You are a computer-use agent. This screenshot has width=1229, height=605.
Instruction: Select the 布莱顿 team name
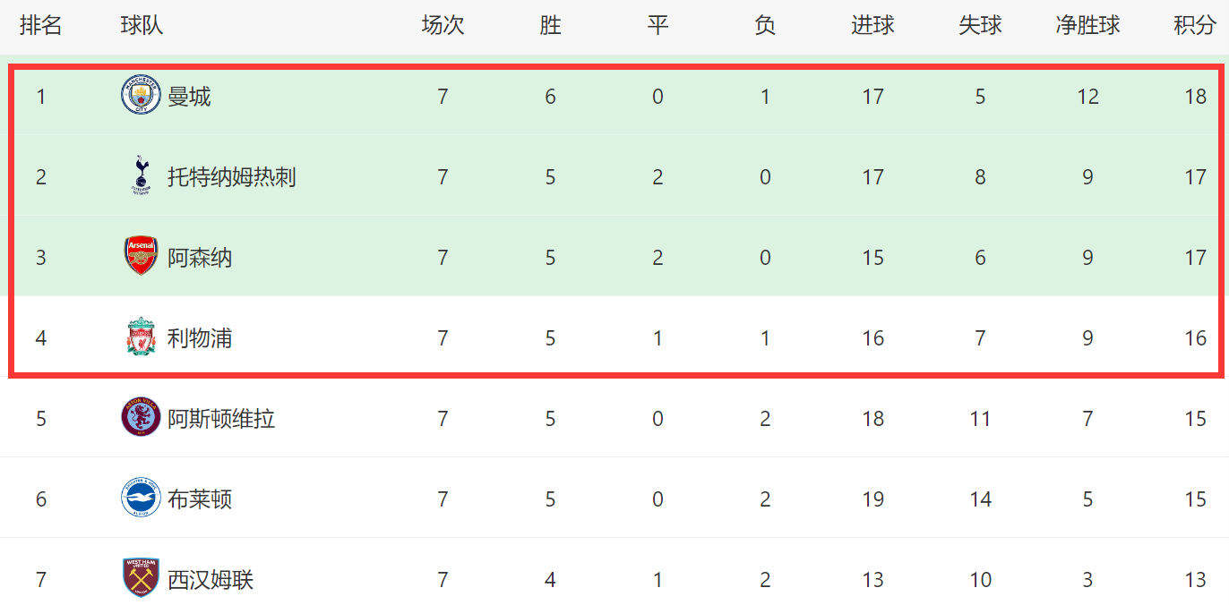point(200,499)
